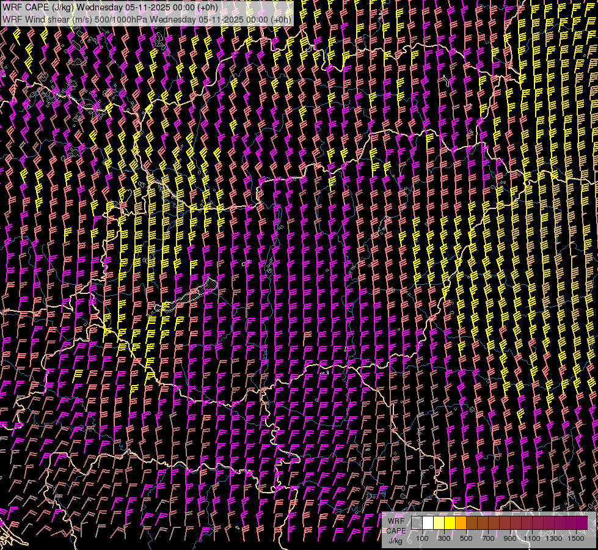Click the WRF Wind shear 500/1000hPa title
The height and width of the screenshot is (550, 598).
[x=147, y=19]
